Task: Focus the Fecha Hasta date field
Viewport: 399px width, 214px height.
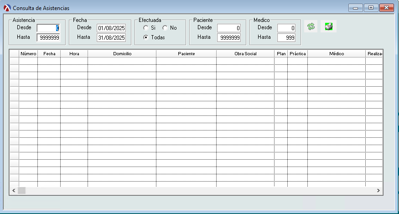Action: 111,37
